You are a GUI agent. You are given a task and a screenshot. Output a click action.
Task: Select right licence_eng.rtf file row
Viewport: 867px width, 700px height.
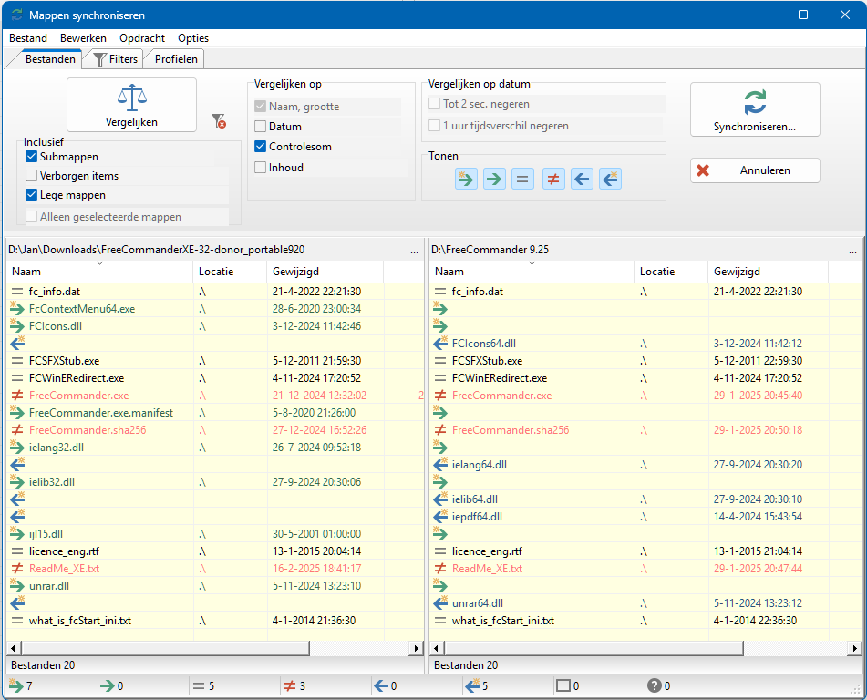(645, 551)
